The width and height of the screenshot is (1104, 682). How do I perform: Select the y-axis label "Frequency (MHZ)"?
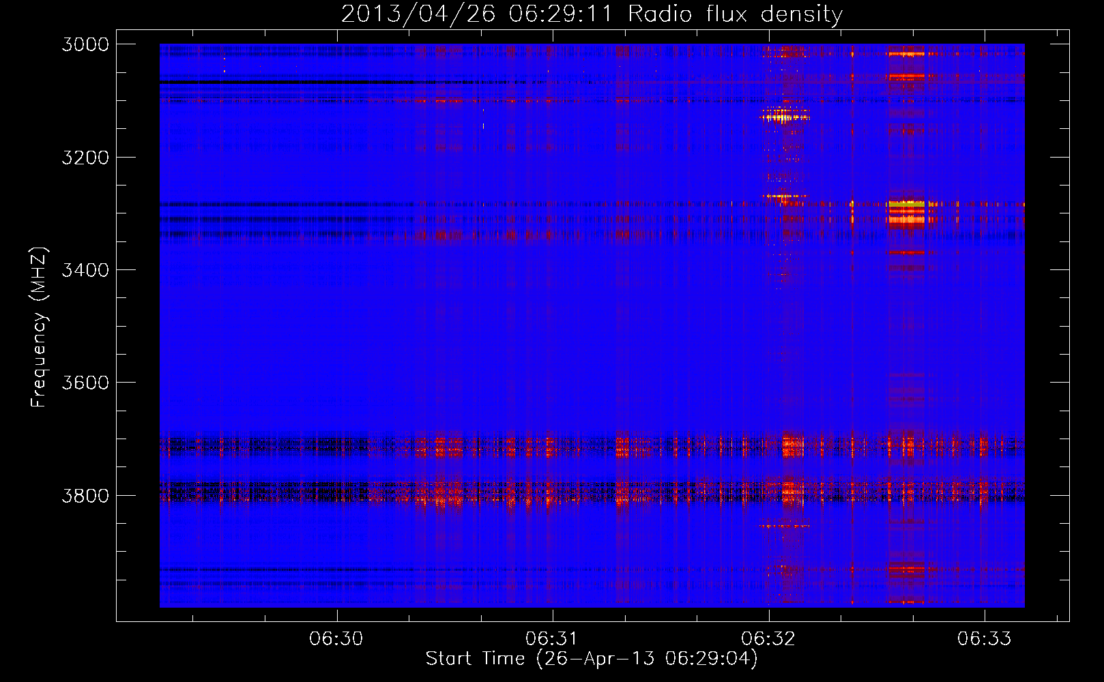click(40, 327)
